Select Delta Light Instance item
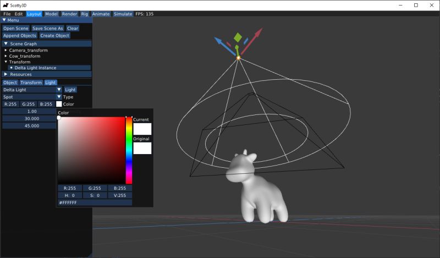Screen dimensions: 440x258 (49, 68)
